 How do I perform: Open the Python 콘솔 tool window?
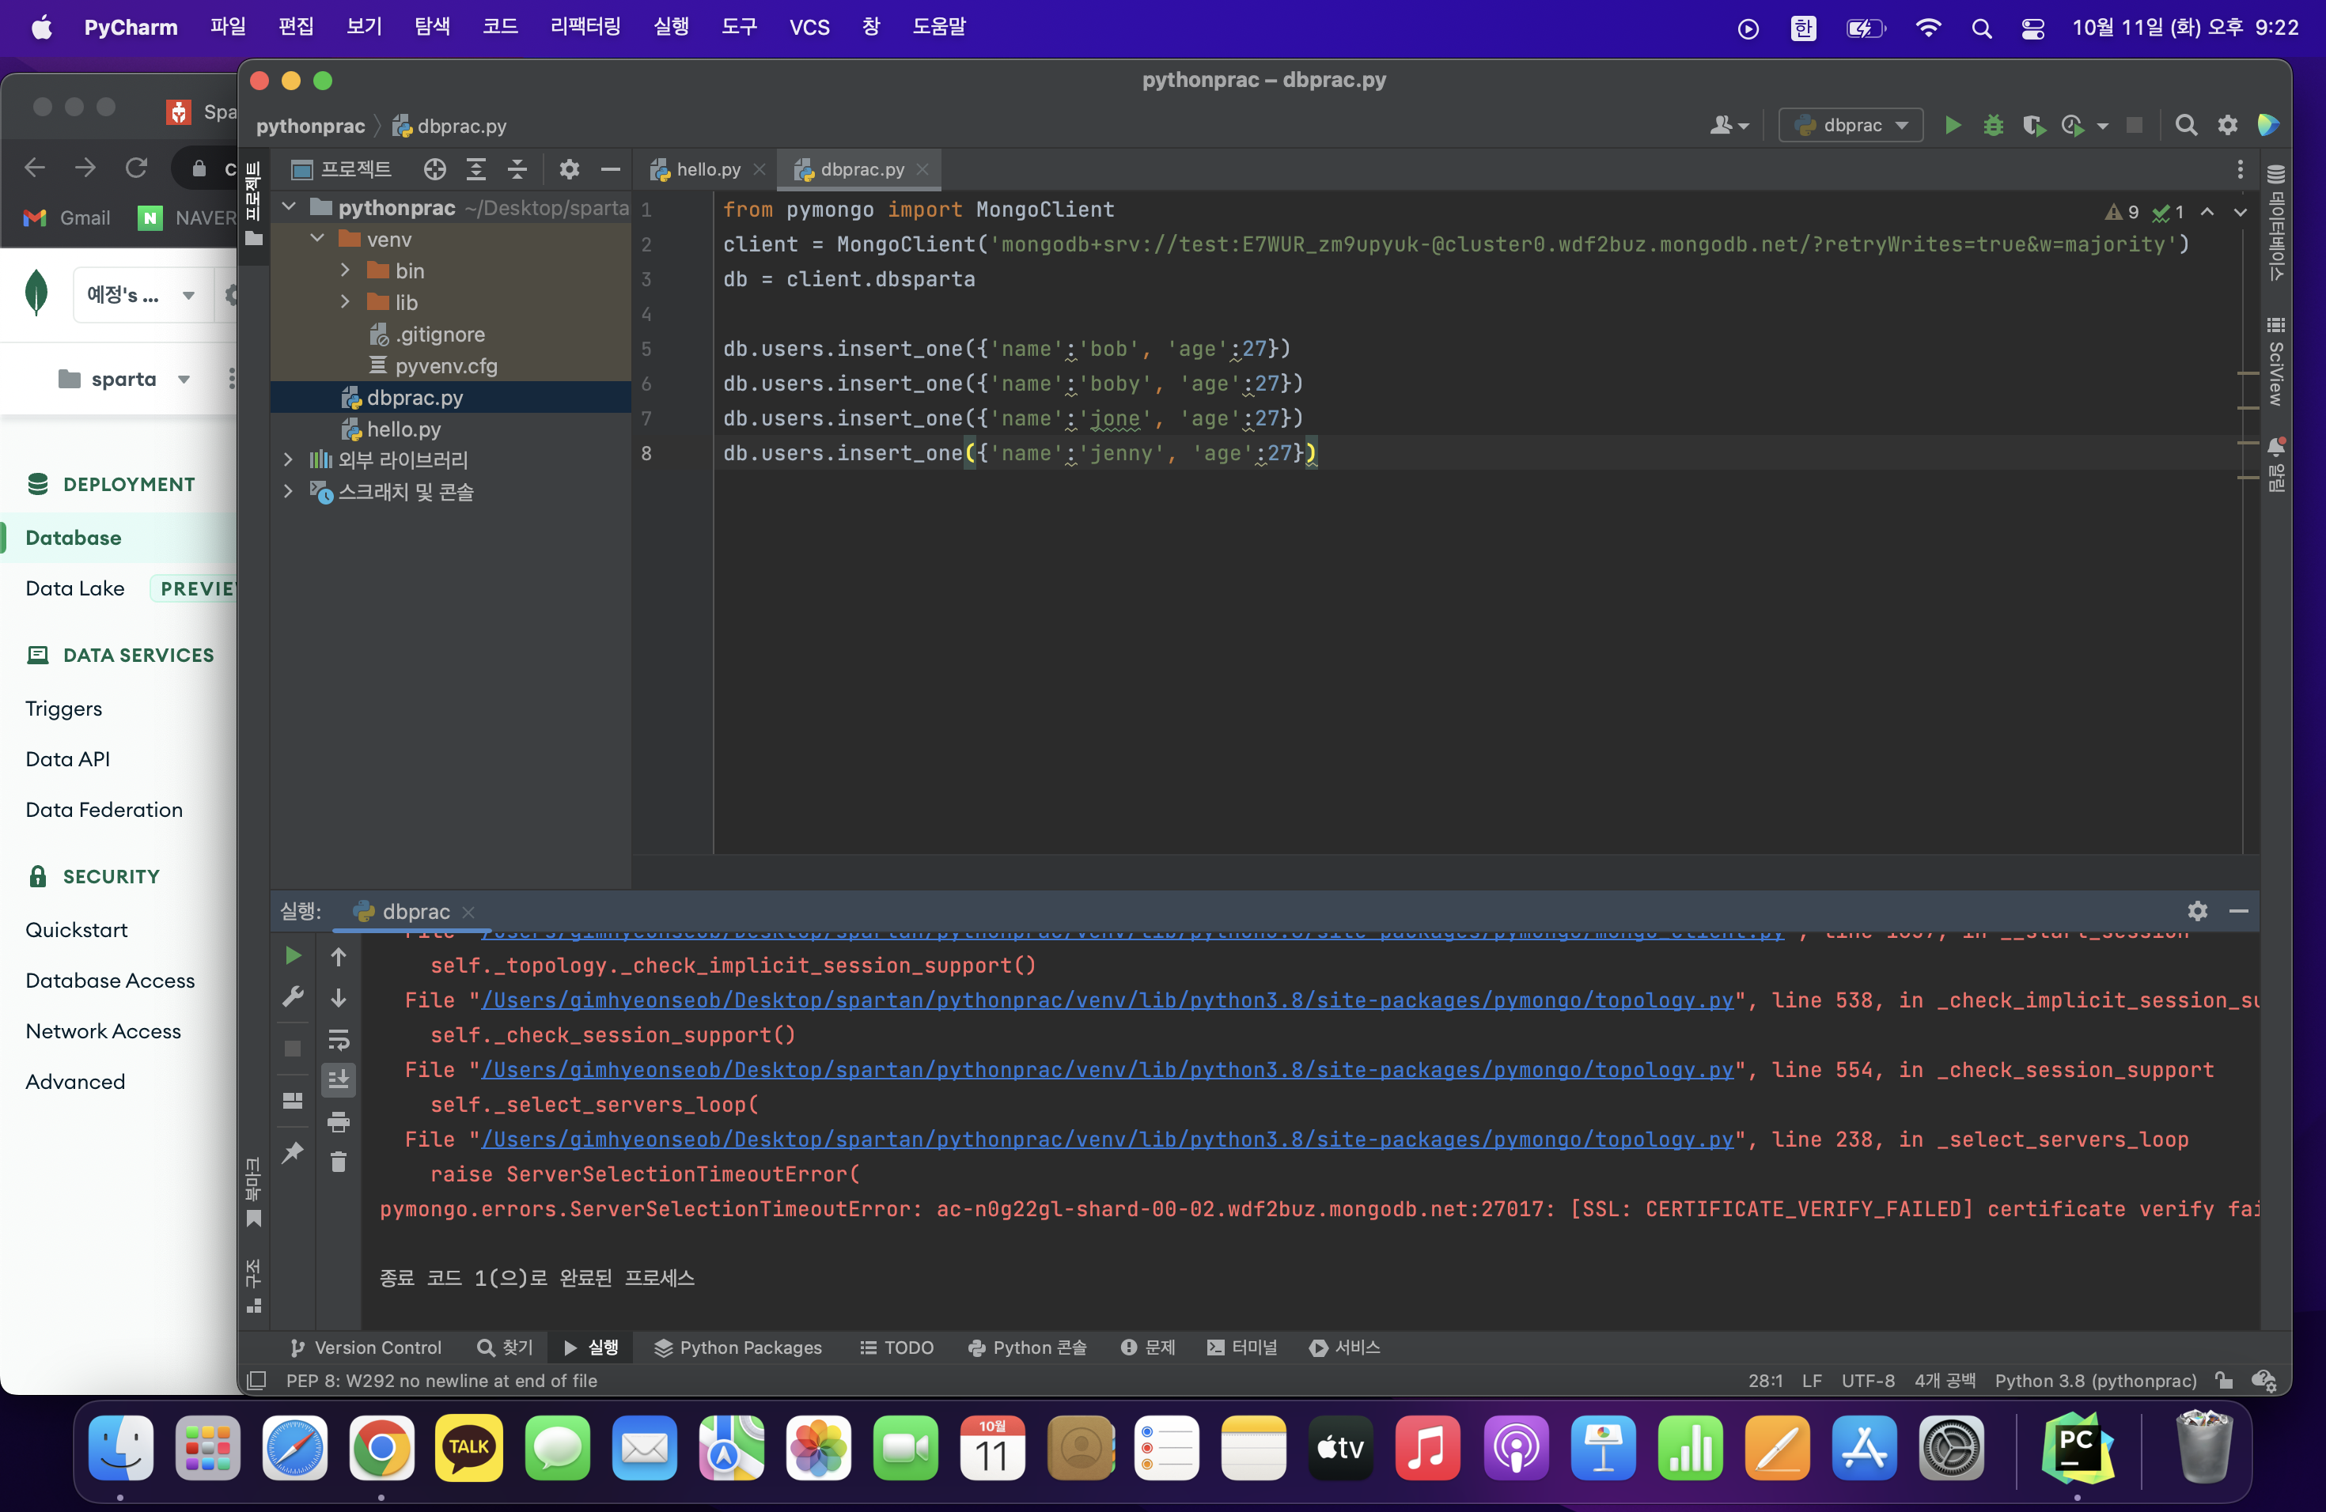pyautogui.click(x=1027, y=1347)
